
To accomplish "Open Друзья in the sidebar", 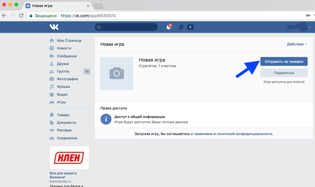I will pyautogui.click(x=63, y=64).
